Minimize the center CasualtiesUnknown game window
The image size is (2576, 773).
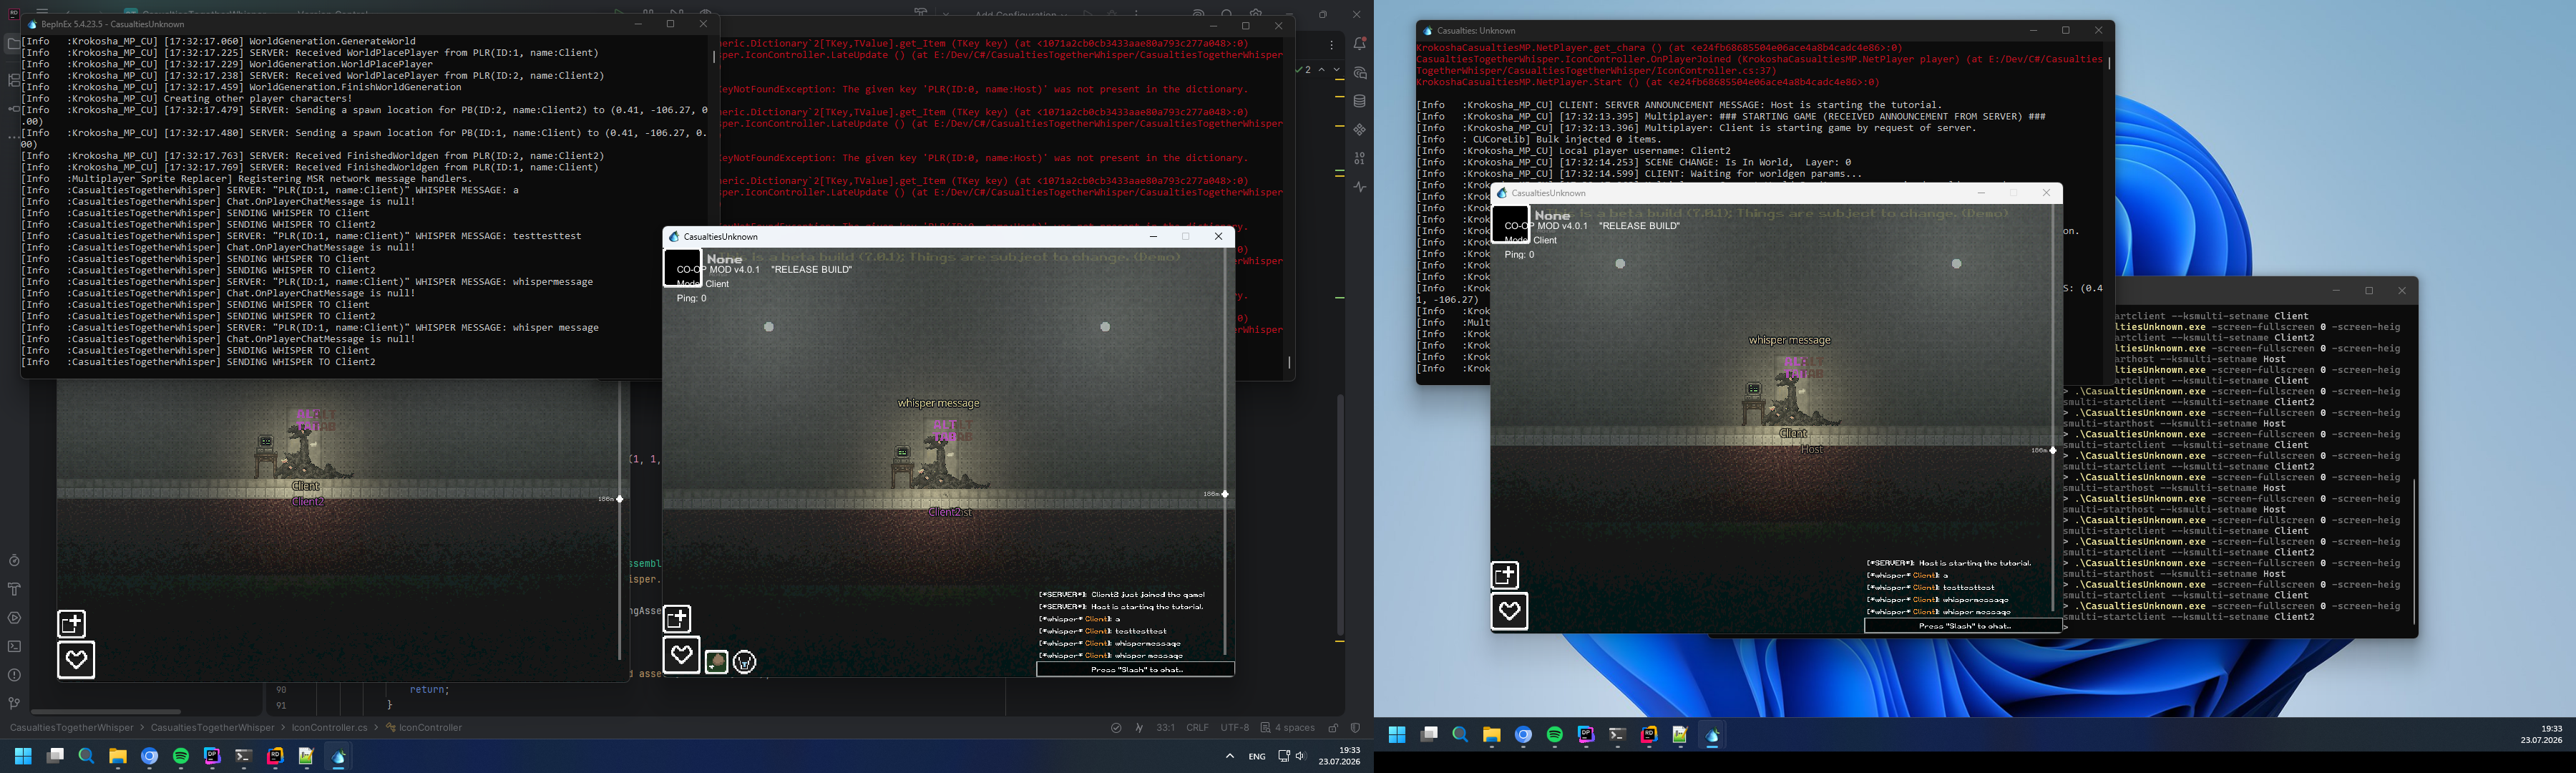1153,237
